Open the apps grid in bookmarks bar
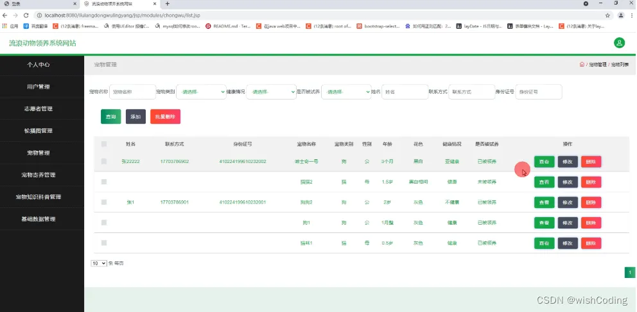Screen dimensions: 637x312 [5, 26]
